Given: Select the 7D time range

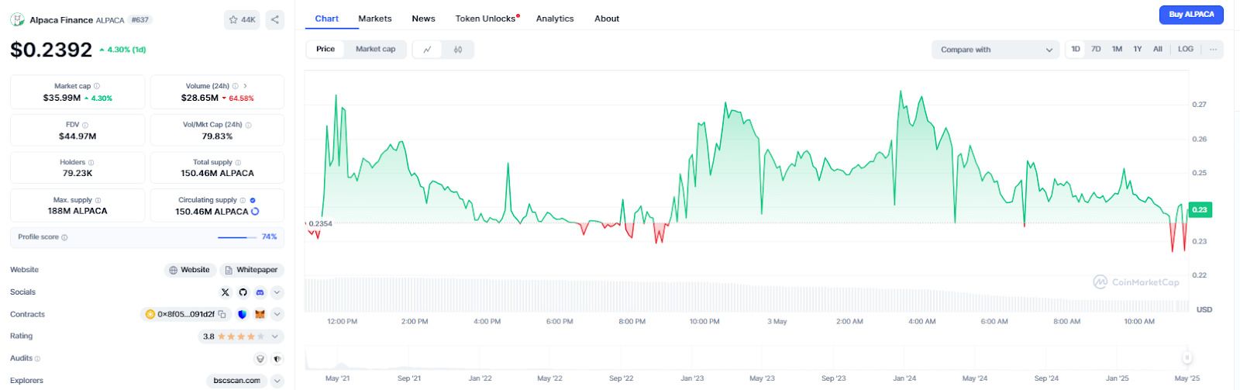Looking at the screenshot, I should pos(1096,49).
